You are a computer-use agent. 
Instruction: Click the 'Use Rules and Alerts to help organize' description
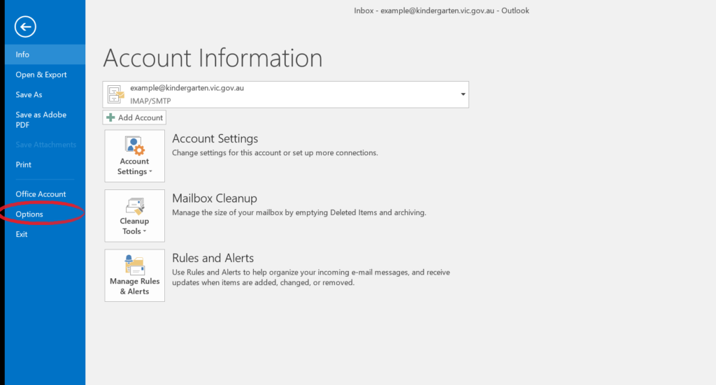tap(311, 277)
